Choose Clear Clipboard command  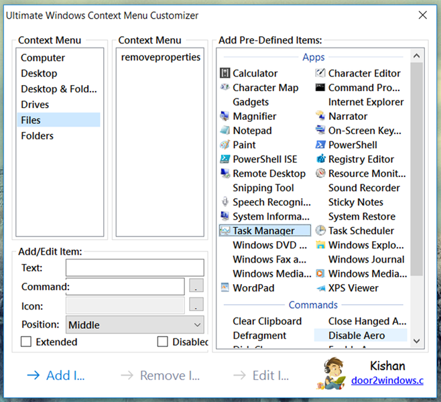click(x=267, y=321)
